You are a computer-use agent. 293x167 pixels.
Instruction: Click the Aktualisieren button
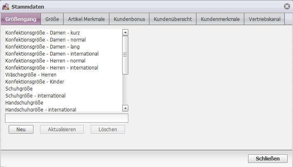[62, 130]
